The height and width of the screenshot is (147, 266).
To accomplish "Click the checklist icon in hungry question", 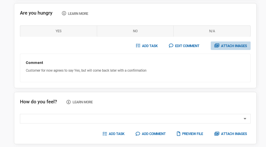I will pyautogui.click(x=138, y=46).
